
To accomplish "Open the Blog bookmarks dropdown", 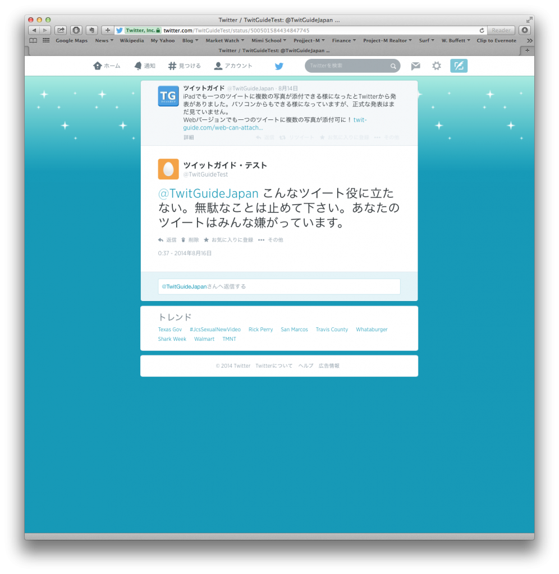I will click(x=190, y=40).
